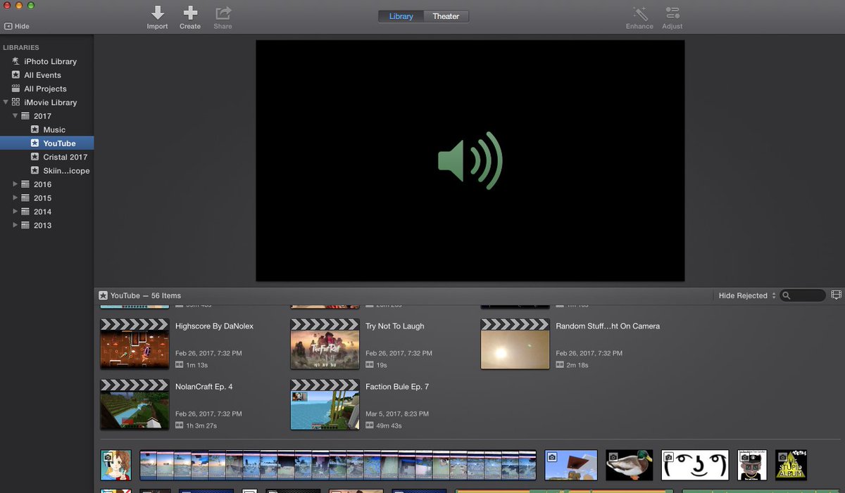Click the green speaker preview icon
Image resolution: width=845 pixels, height=493 pixels.
click(x=470, y=161)
